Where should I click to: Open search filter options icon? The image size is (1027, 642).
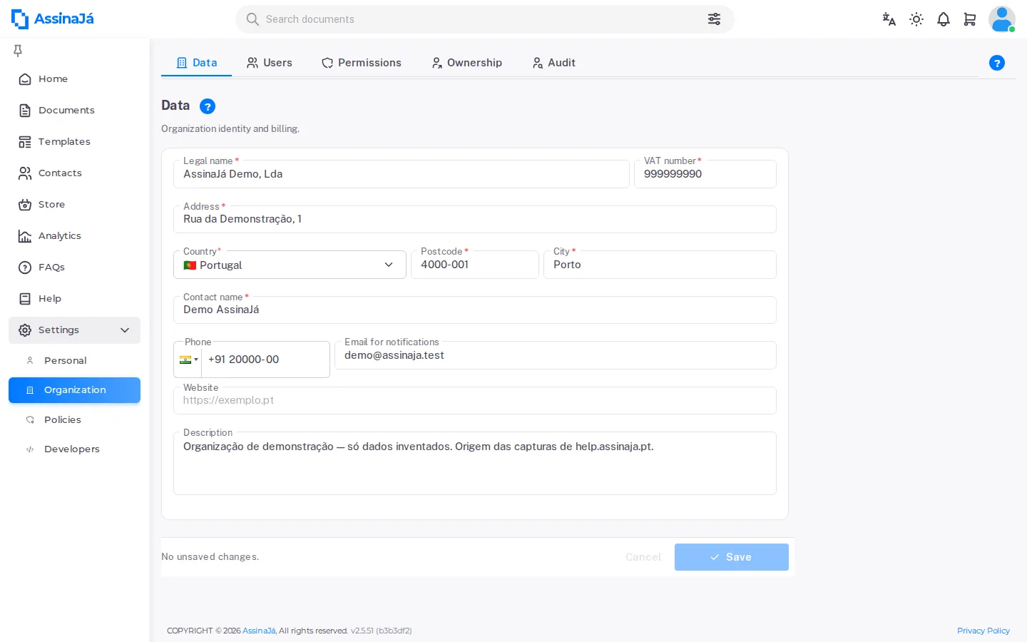pyautogui.click(x=714, y=19)
